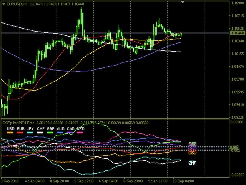This screenshot has width=246, height=185.
Task: Click the CAD purple legend color bar
Action: [70, 133]
